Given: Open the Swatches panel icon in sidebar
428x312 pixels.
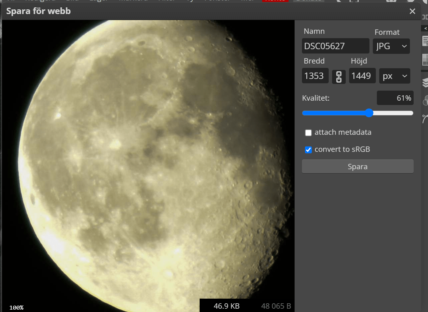Looking at the screenshot, I should click(x=425, y=60).
